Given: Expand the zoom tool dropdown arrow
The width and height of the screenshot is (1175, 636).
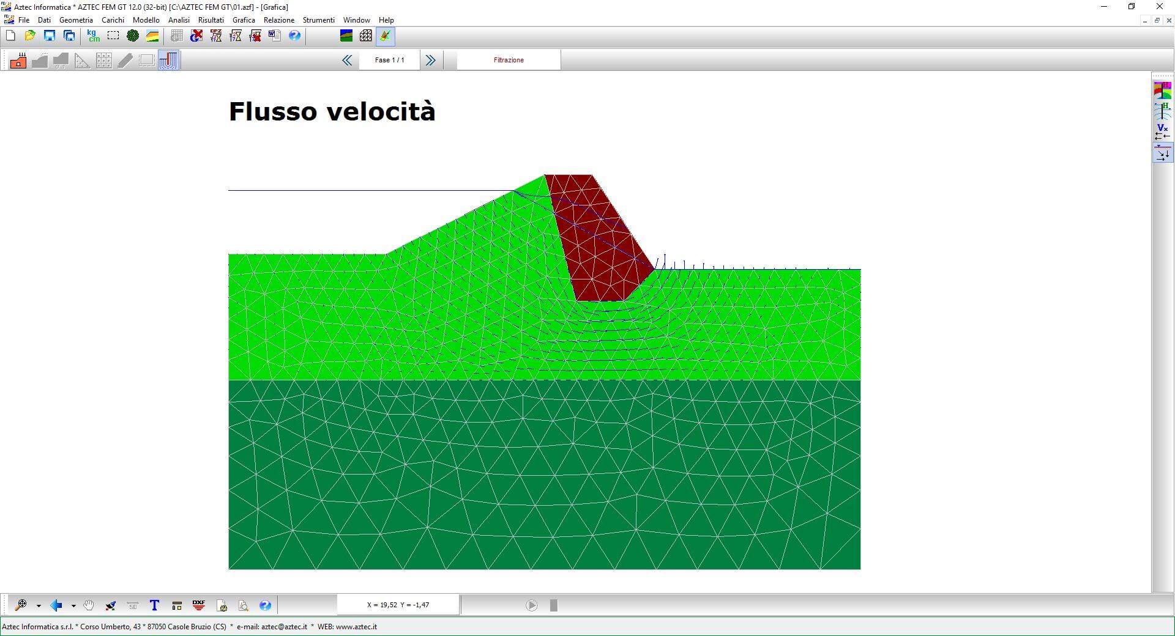Looking at the screenshot, I should pos(39,606).
